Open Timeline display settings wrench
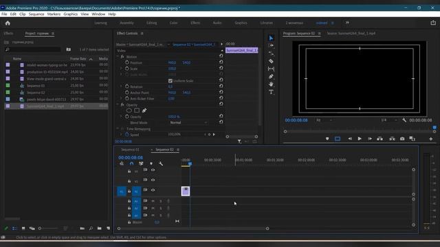 click(x=161, y=163)
